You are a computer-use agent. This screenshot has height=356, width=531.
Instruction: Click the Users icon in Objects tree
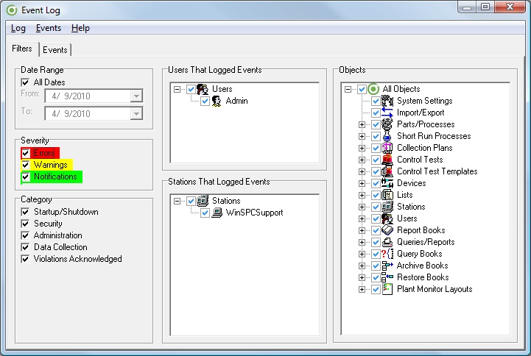(387, 218)
